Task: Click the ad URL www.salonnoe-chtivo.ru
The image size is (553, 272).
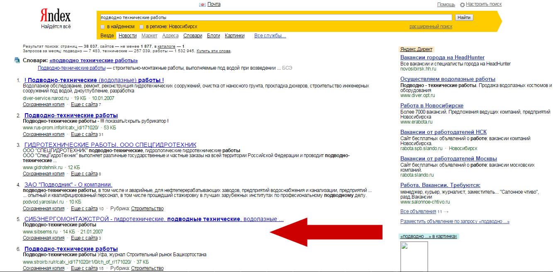Action: coord(425,202)
